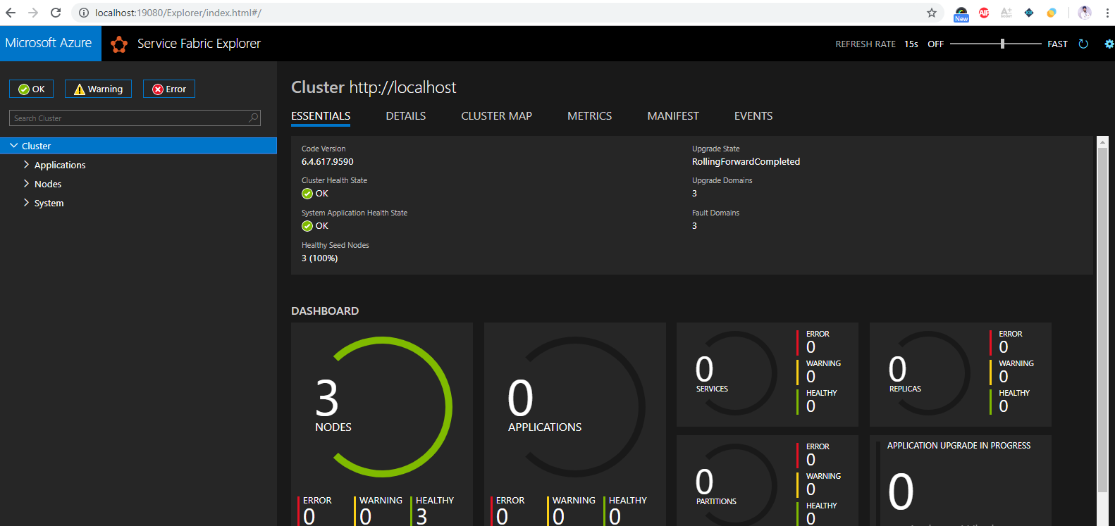Click the Services dashboard tile
This screenshot has width=1115, height=526.
click(768, 375)
